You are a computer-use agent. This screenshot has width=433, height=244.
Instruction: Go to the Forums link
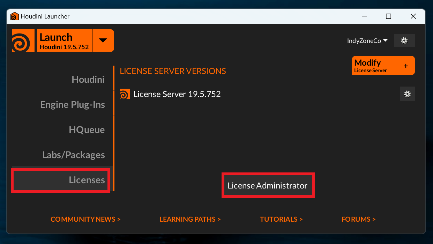coord(358,219)
